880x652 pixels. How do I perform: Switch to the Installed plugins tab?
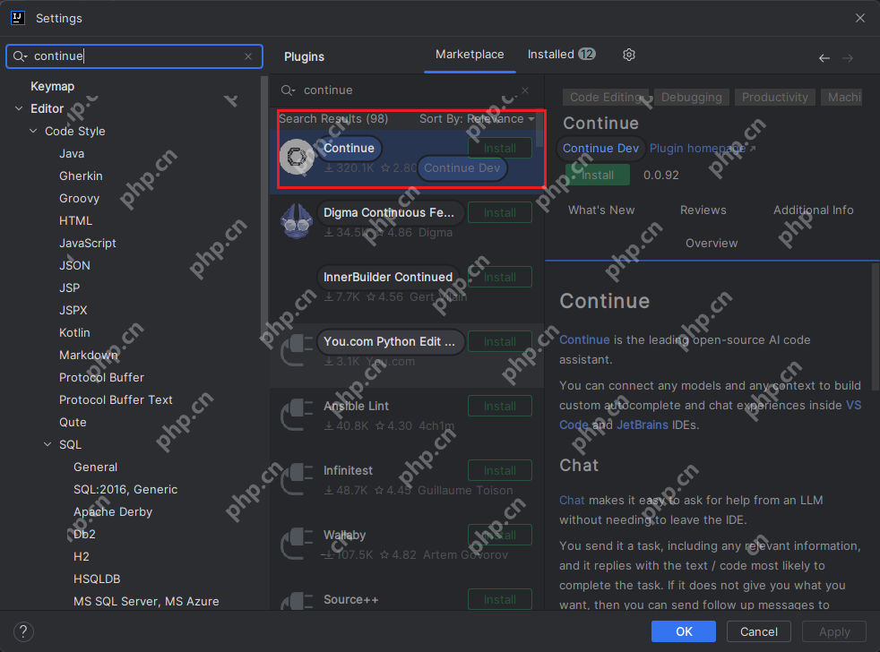[x=561, y=55]
